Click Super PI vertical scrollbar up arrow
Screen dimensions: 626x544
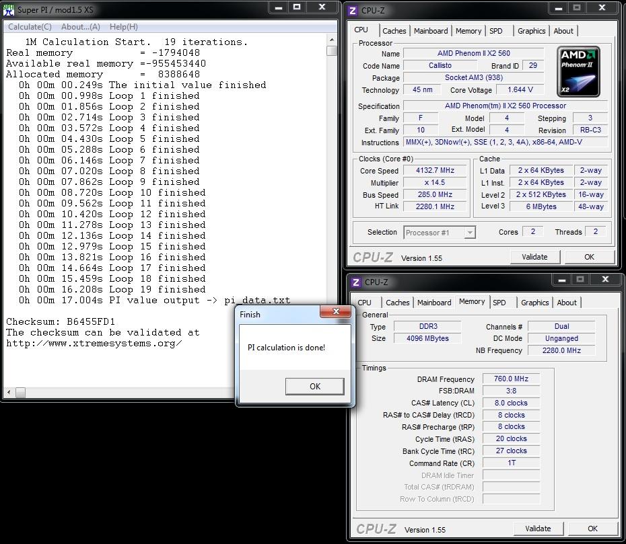pos(331,40)
